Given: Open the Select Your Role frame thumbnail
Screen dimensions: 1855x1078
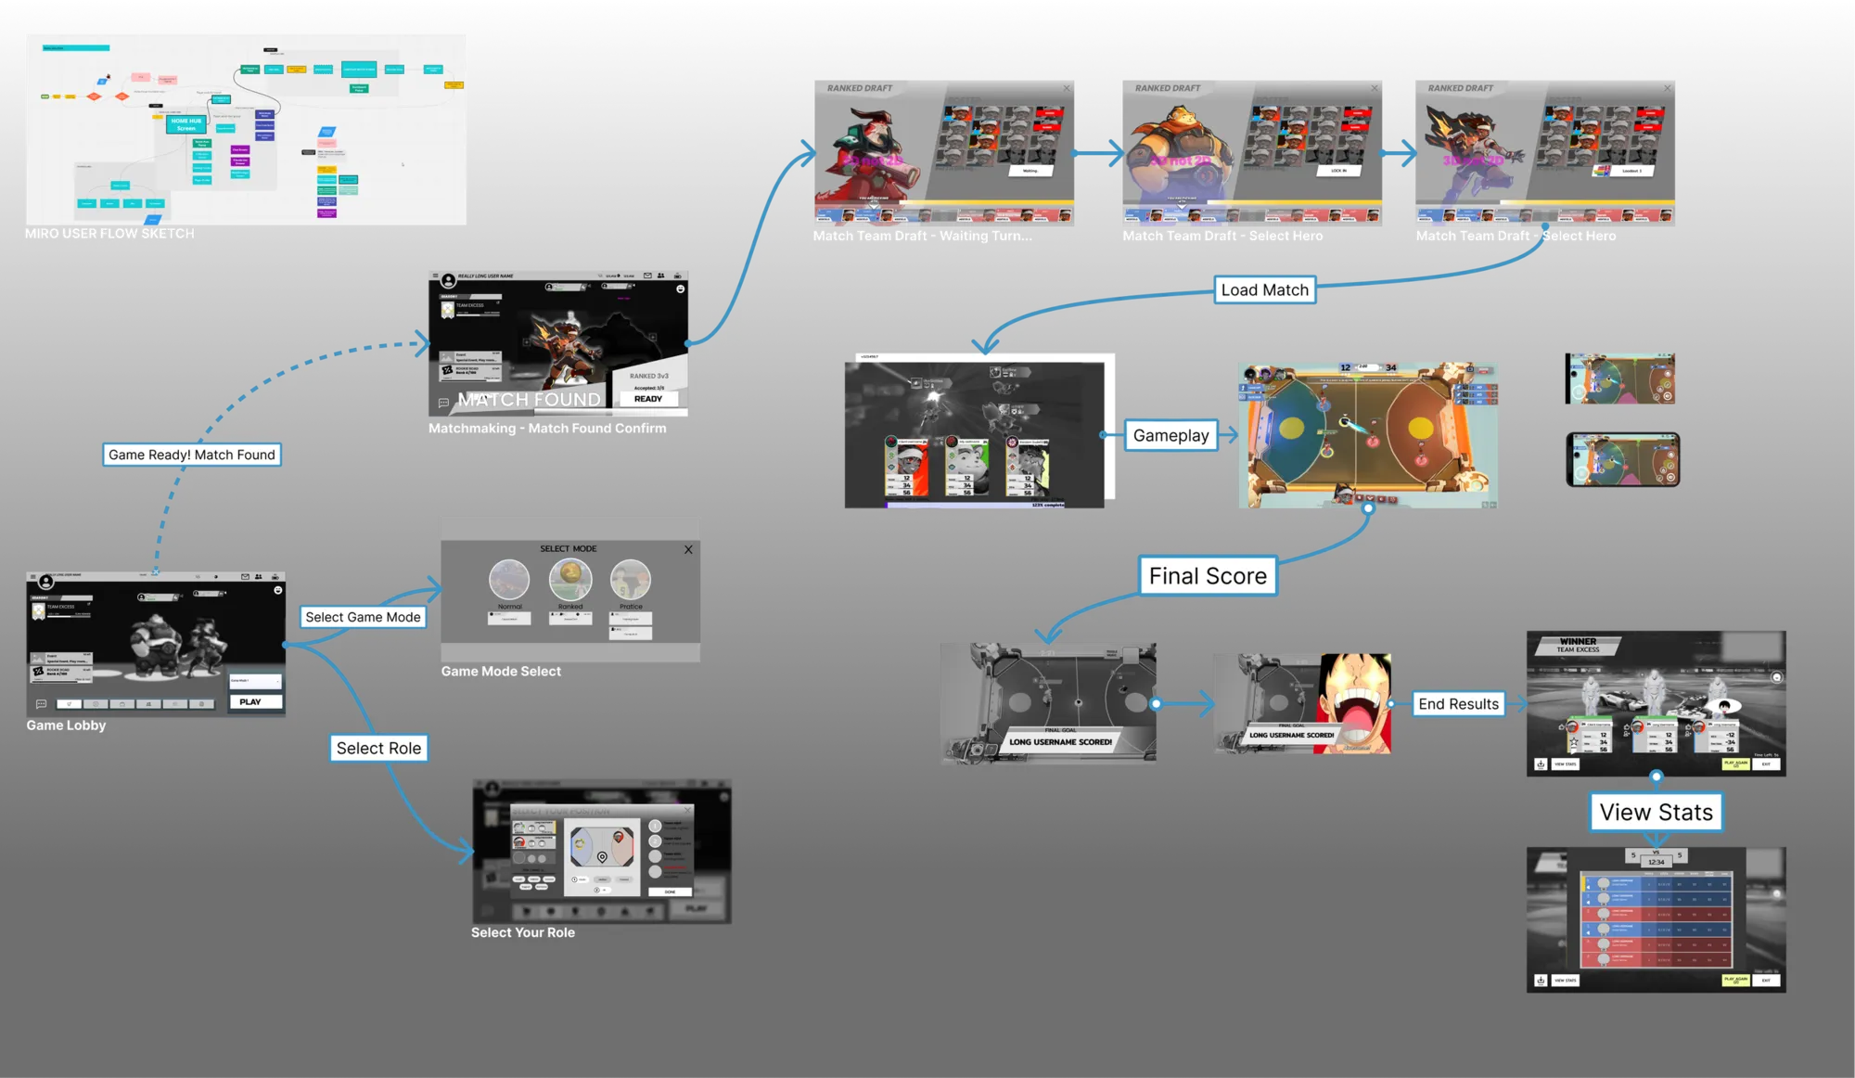Looking at the screenshot, I should pos(602,852).
